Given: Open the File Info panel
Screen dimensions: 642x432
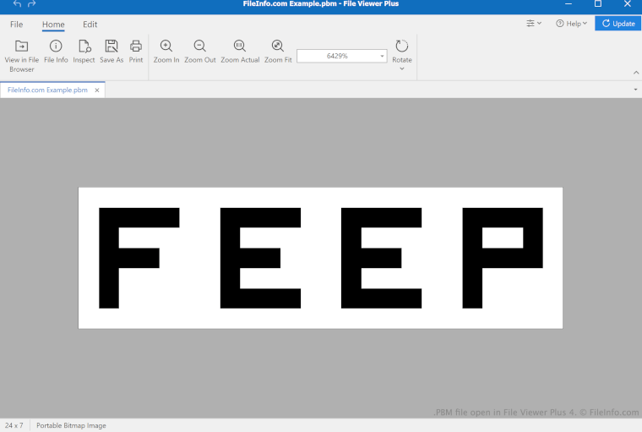Looking at the screenshot, I should pos(56,46).
